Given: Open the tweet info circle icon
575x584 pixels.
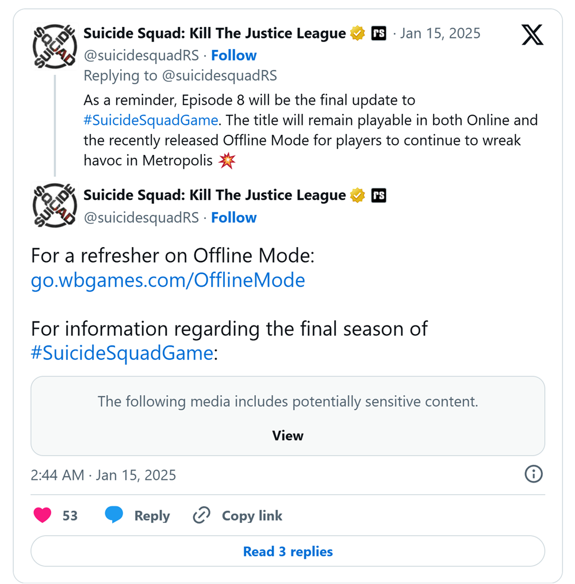Looking at the screenshot, I should coord(534,474).
